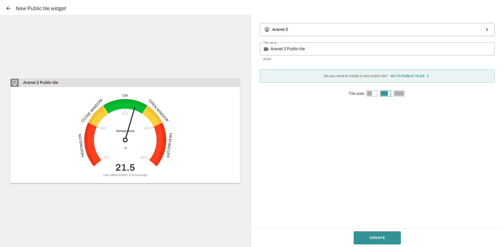503x247 pixels.
Task: Click the preview title Aranet 2 Public tile
Action: click(41, 83)
